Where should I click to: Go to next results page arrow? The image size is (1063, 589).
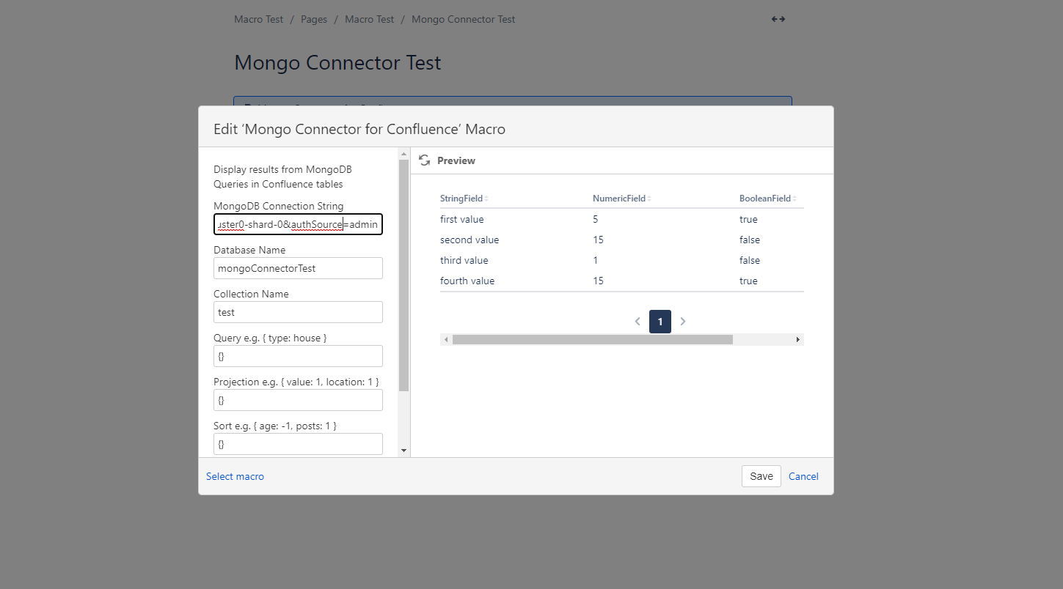(683, 321)
